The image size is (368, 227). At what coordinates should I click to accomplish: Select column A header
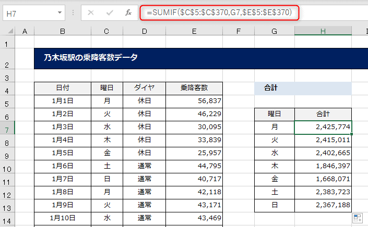pos(25,31)
